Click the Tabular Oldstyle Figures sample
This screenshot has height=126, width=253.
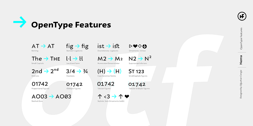[x=137, y=84]
